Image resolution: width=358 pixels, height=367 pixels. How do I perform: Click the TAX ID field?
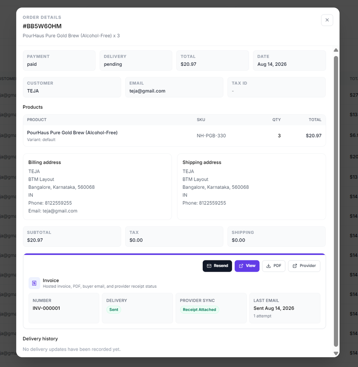pyautogui.click(x=276, y=87)
